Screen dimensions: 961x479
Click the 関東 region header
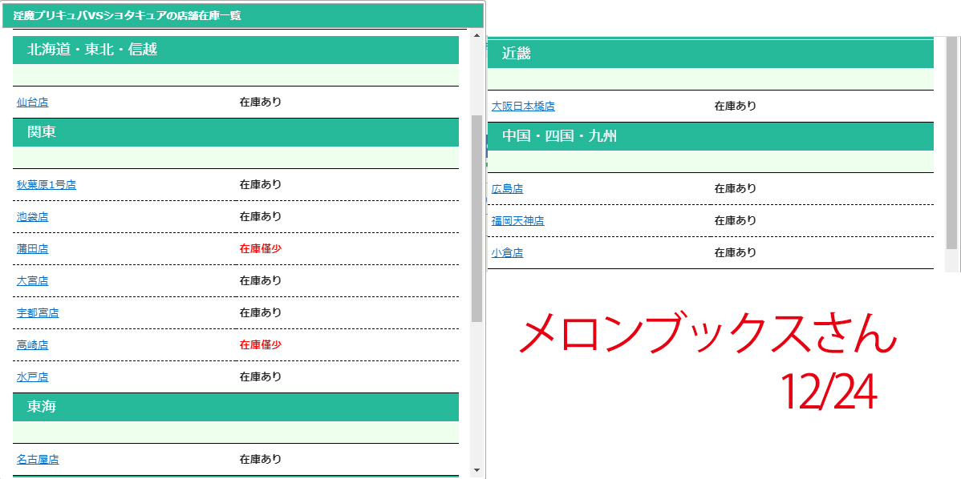tap(236, 132)
